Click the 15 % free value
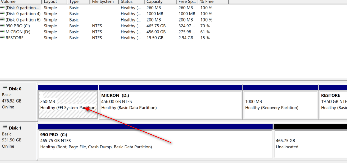 (x=205, y=38)
